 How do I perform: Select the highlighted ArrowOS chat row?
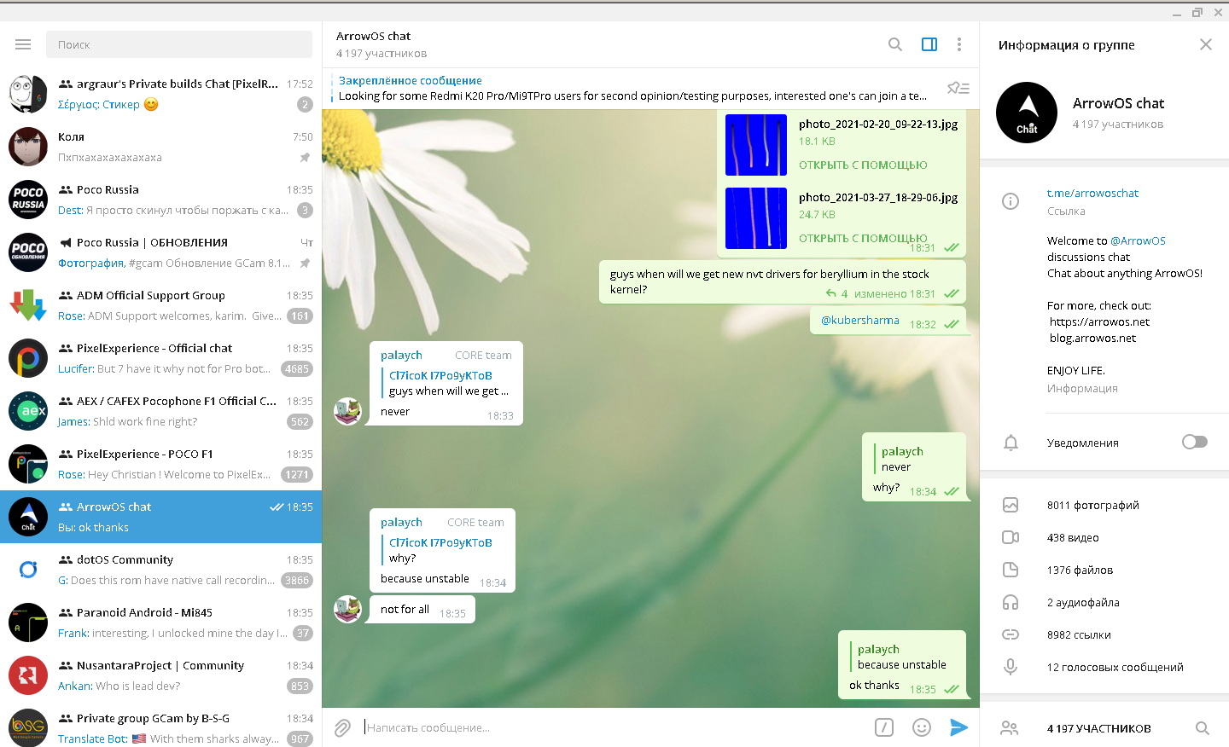(160, 517)
